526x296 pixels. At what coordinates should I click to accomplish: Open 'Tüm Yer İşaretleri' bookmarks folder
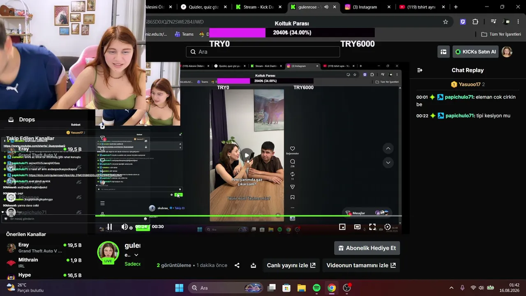[501, 34]
